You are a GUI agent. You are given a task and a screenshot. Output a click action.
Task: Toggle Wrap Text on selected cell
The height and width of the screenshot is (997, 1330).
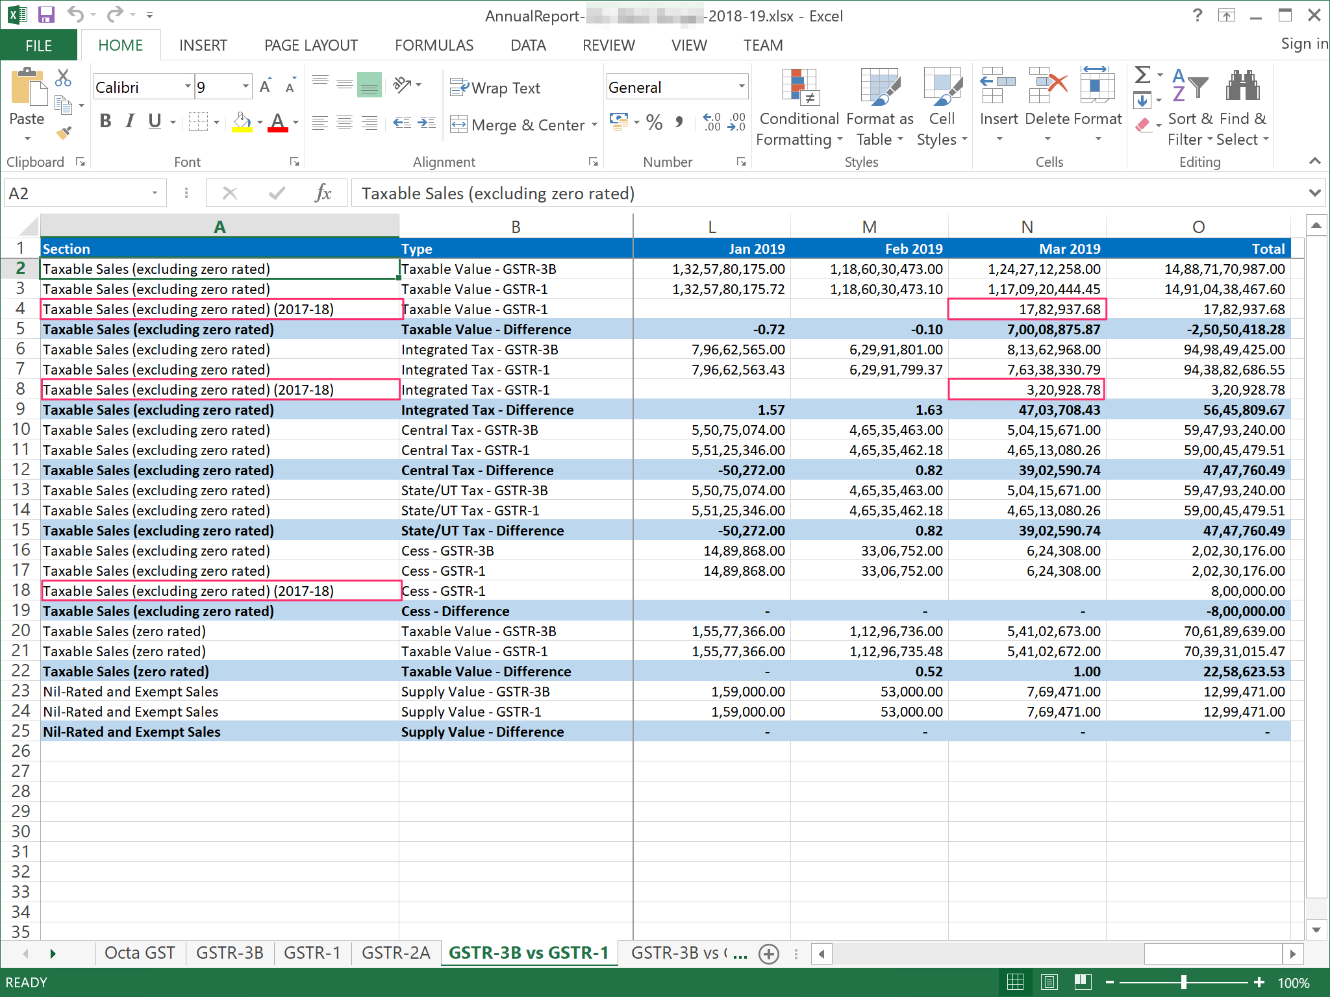[495, 88]
